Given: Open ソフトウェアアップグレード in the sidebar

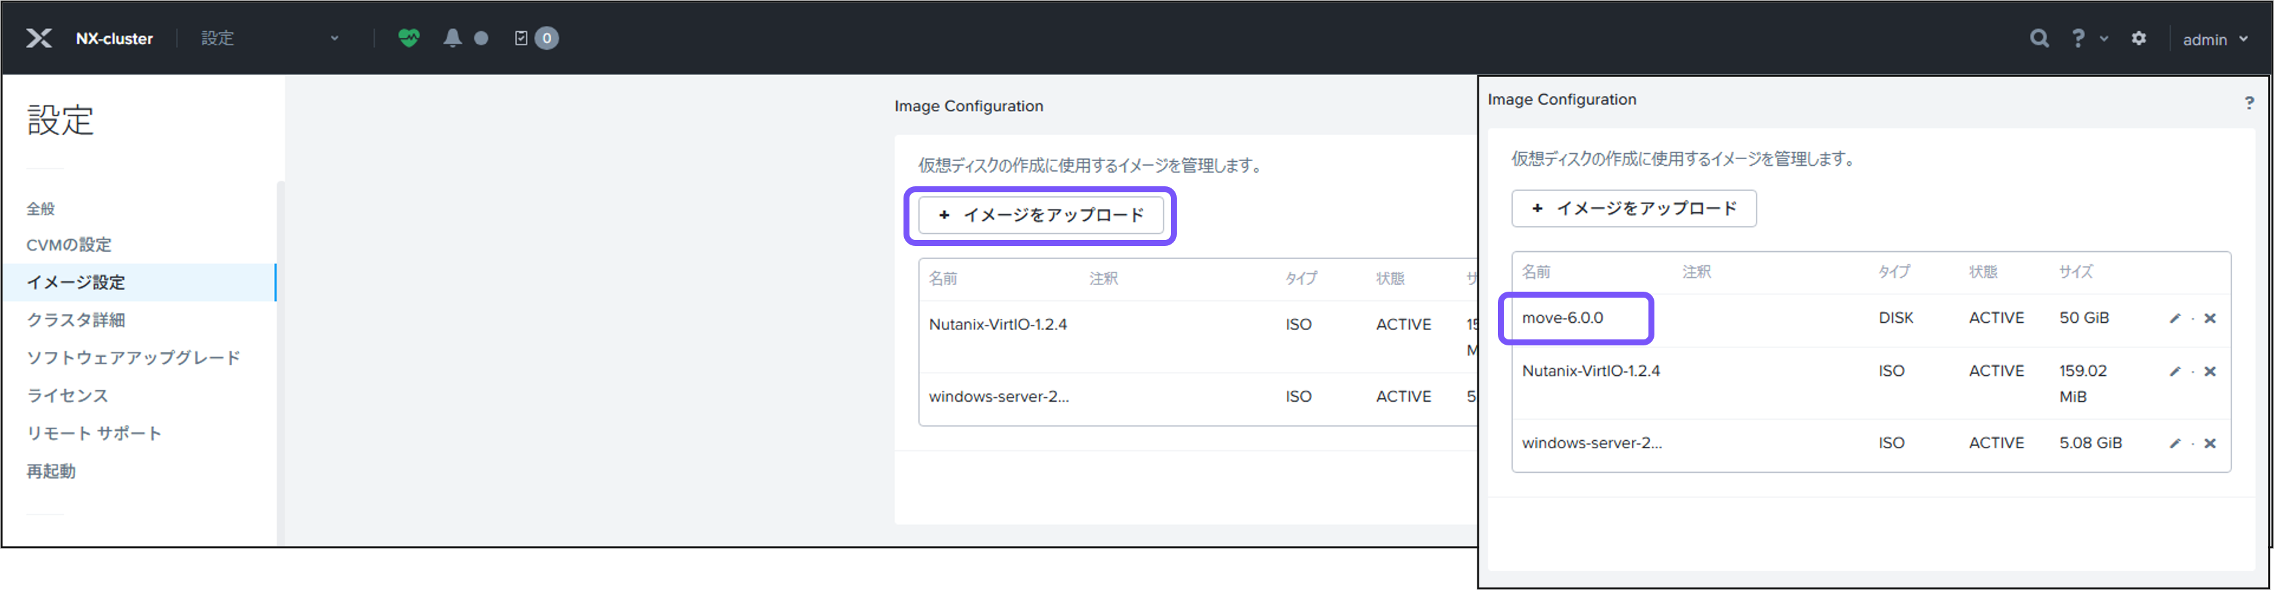Looking at the screenshot, I should [133, 357].
